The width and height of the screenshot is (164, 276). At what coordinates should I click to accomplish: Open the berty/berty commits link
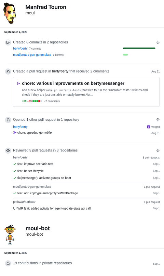(20, 49)
